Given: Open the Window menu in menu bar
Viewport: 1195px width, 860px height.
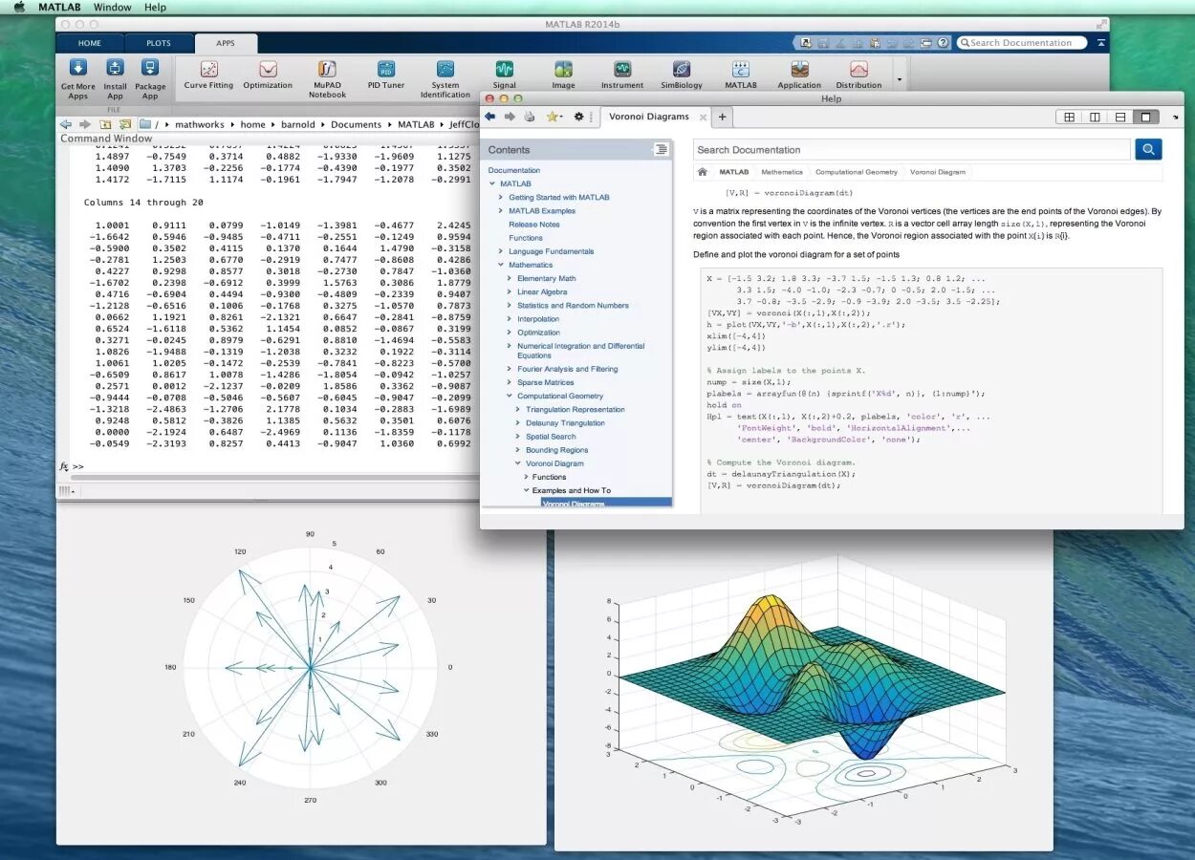Looking at the screenshot, I should [x=113, y=7].
